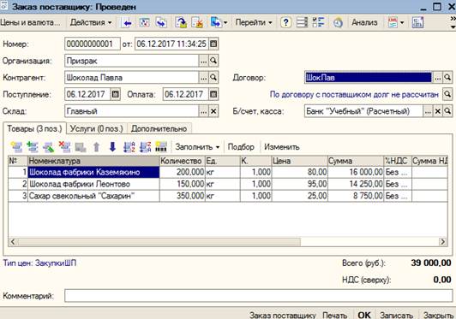456x319 pixels.
Task: Click 'По договору с поставщиком долг не рассчитан' link
Action: 354,94
